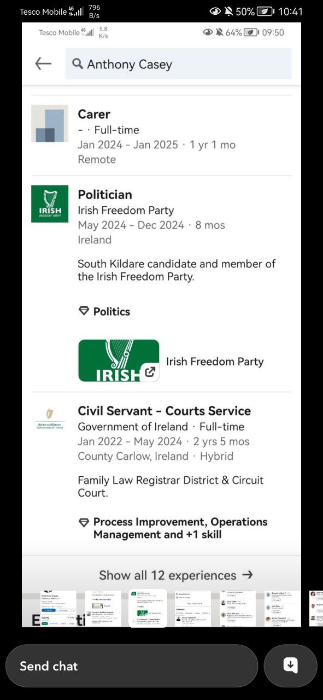The image size is (323, 700).
Task: Open the Government of Ireland harp logo
Action: 50,419
